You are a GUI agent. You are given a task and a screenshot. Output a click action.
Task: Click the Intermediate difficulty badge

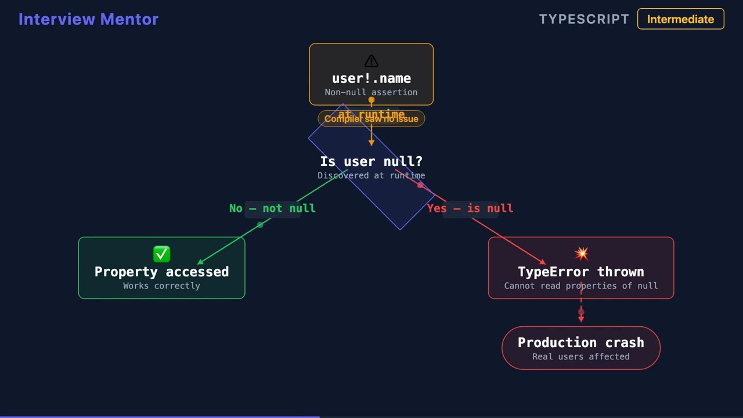point(680,19)
